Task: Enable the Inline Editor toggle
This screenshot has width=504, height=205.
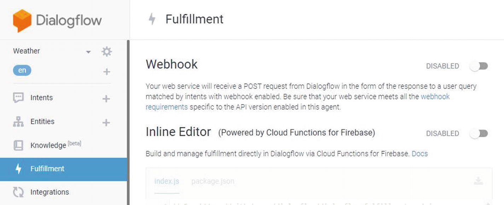Action: click(x=479, y=133)
